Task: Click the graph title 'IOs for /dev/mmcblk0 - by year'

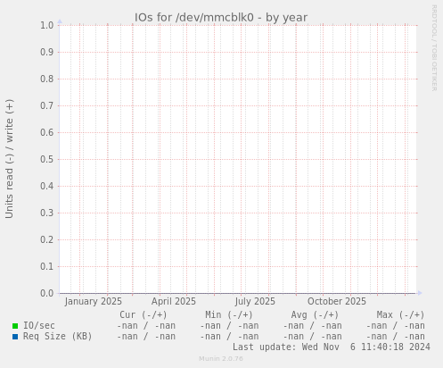Action: tap(221, 18)
